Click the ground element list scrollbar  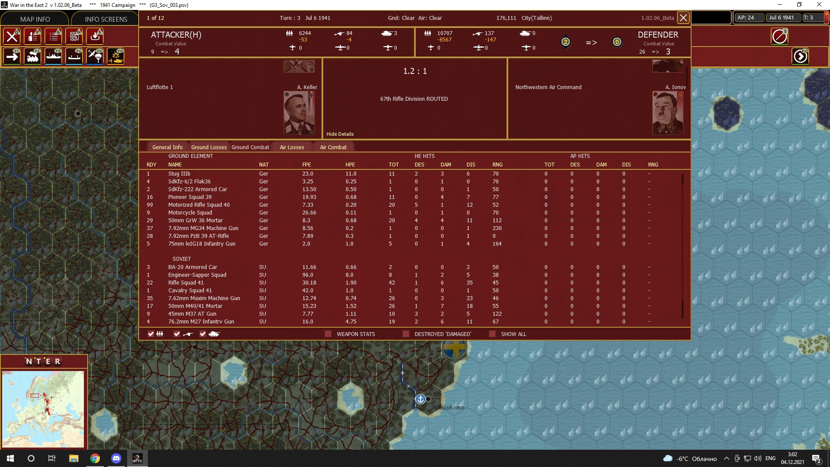point(683,246)
